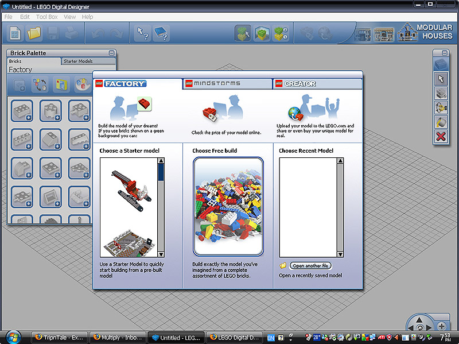This screenshot has width=459, height=344.
Task: Select the Paint bucket tool
Action: tap(441, 122)
